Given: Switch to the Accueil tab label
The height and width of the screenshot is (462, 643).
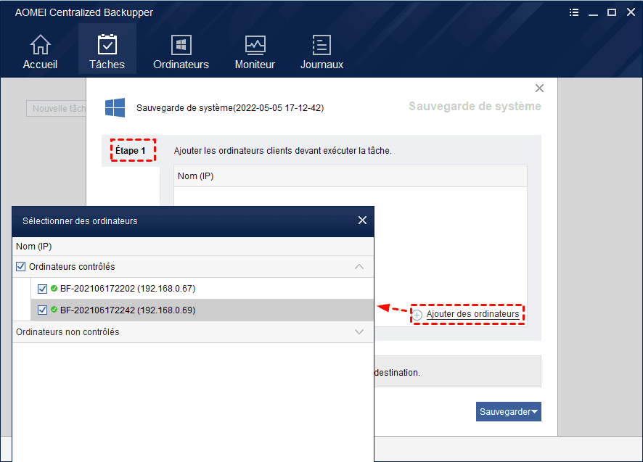Looking at the screenshot, I should pos(40,65).
